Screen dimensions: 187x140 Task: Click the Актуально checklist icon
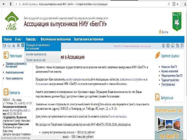[157, 97]
